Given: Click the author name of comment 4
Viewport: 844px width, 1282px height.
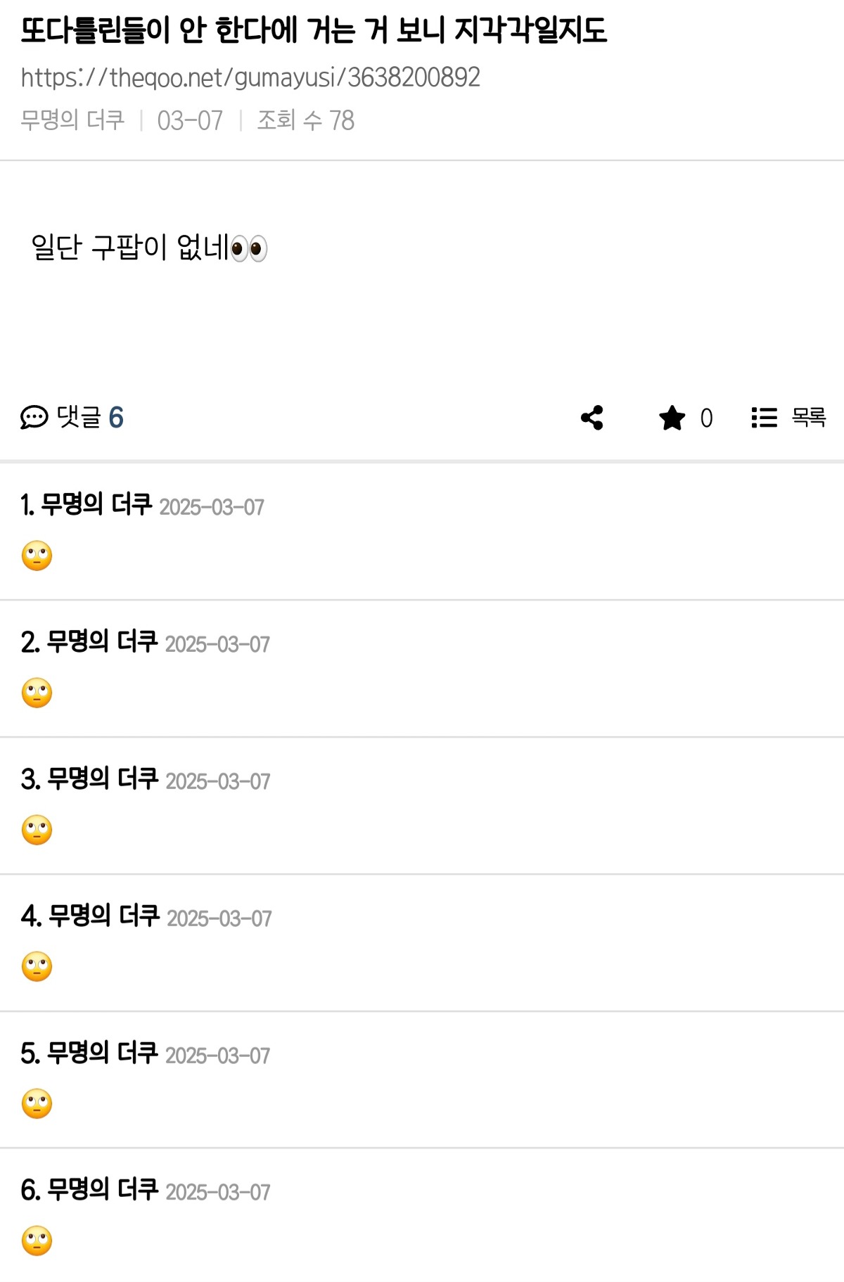Looking at the screenshot, I should [104, 916].
